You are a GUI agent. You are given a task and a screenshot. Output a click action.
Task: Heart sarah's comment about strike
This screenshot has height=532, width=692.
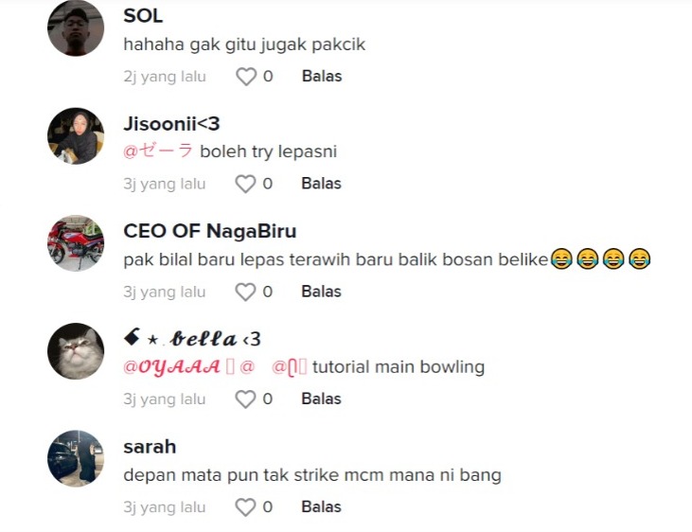[x=245, y=506]
